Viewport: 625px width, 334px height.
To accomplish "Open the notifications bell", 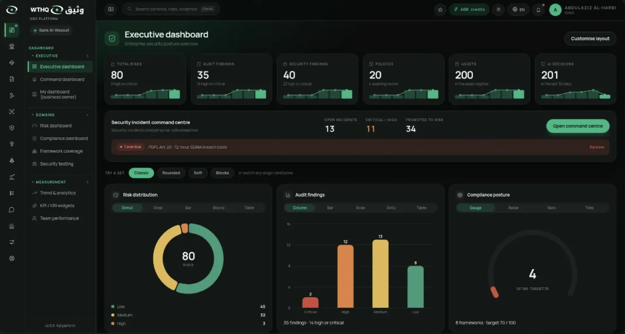I will pyautogui.click(x=538, y=9).
